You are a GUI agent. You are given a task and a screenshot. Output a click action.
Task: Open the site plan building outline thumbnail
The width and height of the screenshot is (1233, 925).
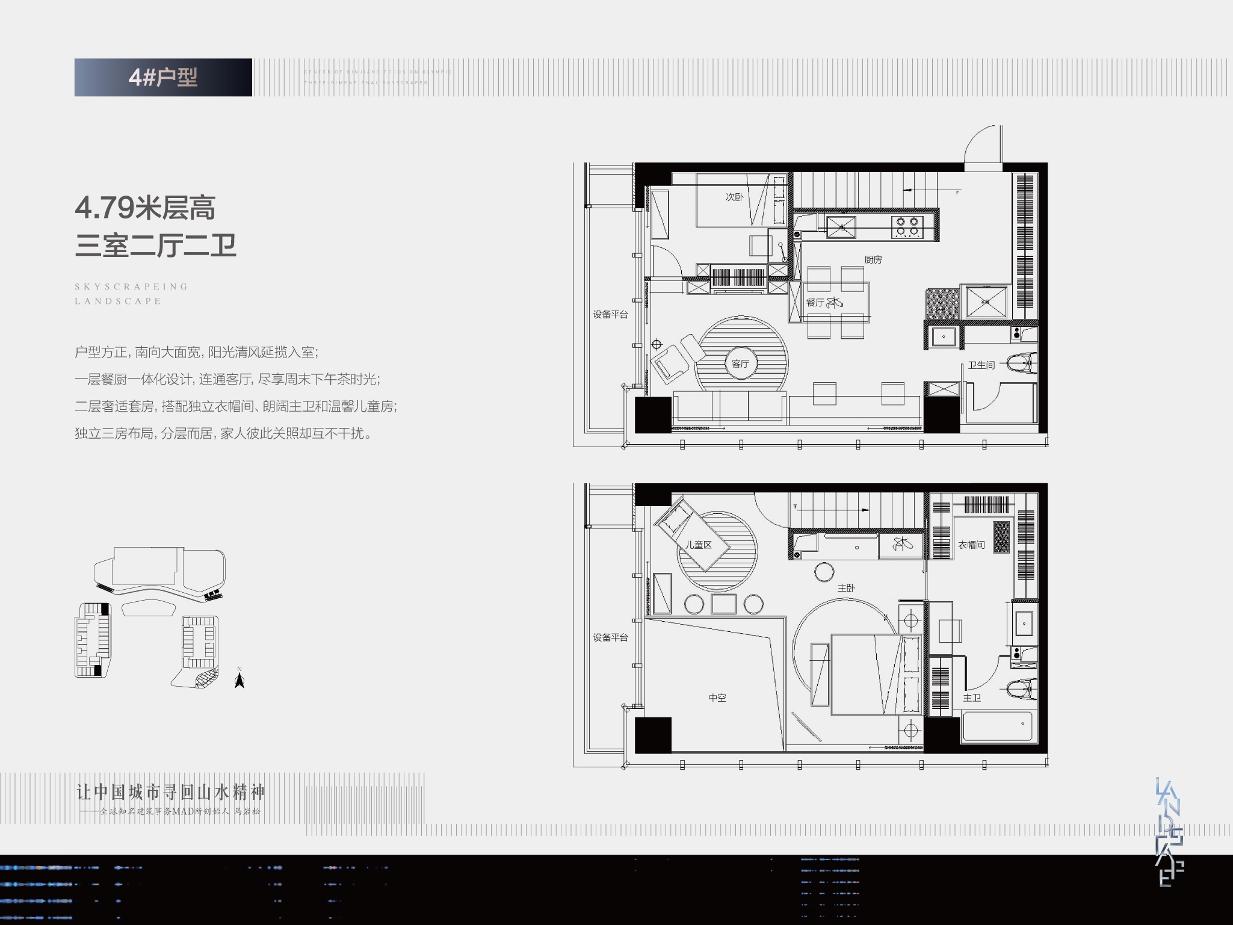coord(150,618)
